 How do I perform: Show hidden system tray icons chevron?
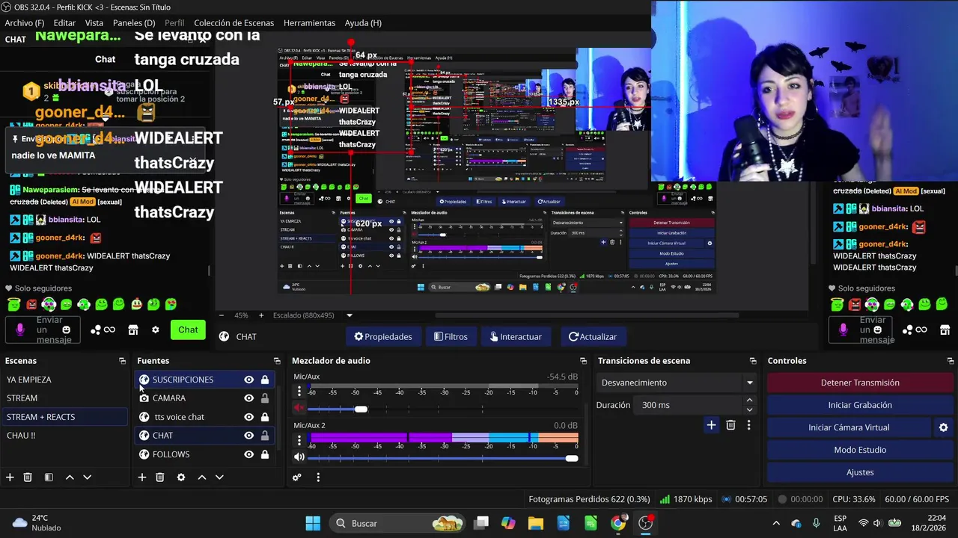pos(776,523)
